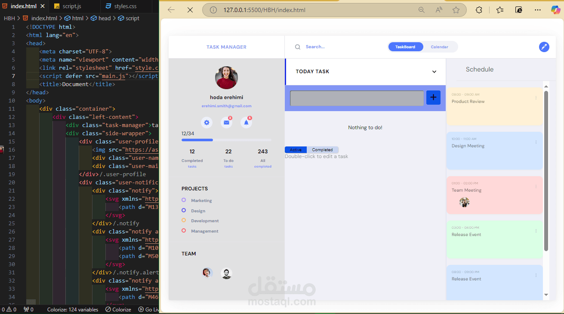Open the bell alerts icon
Screen dimensions: 564x314
247,123
